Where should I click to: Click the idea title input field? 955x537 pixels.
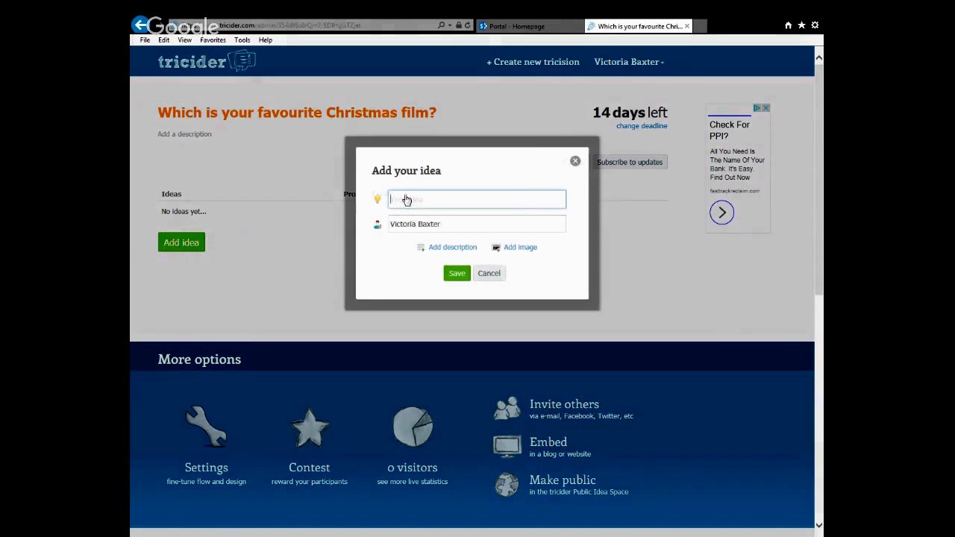coord(477,199)
